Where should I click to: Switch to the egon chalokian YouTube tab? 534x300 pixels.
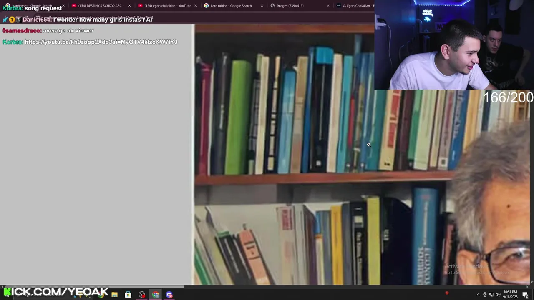(x=167, y=6)
